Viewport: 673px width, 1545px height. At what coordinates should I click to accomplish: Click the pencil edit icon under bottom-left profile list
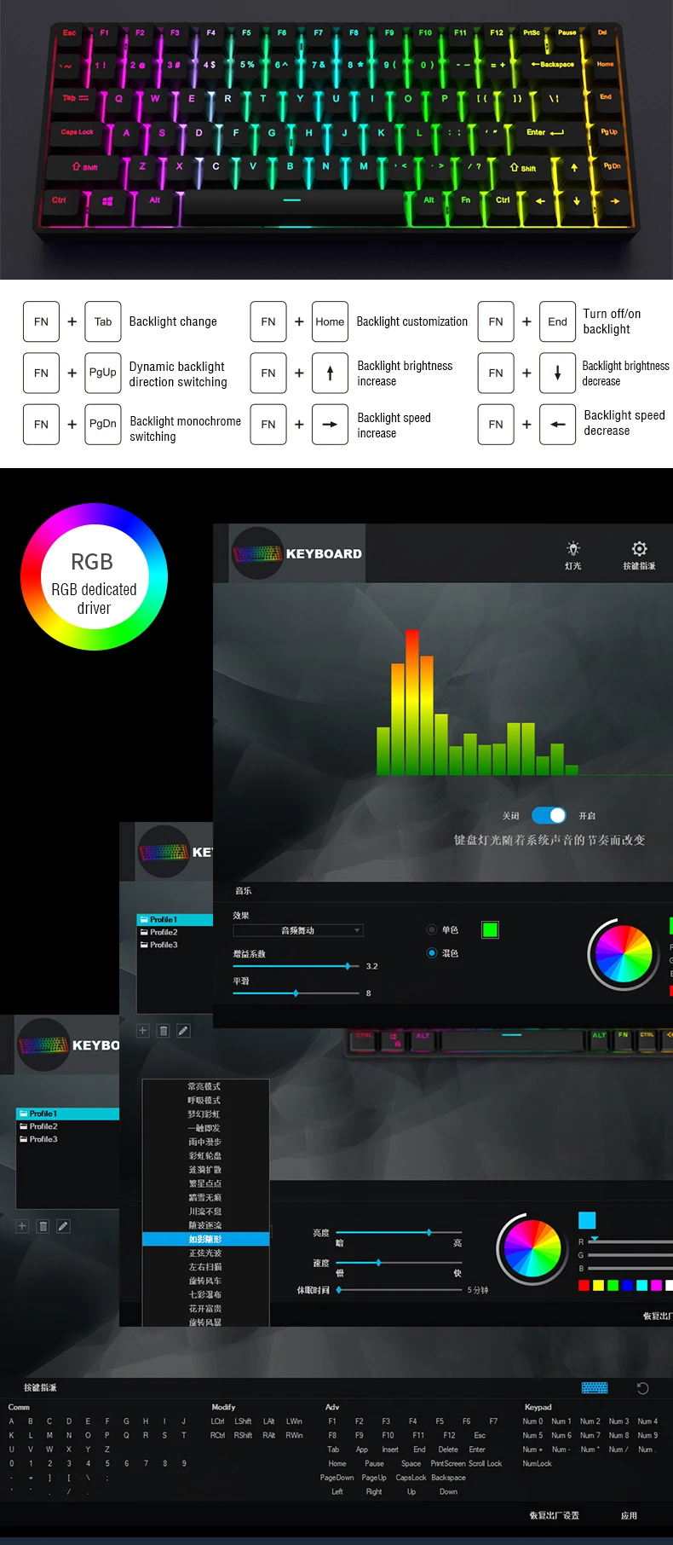point(63,1226)
